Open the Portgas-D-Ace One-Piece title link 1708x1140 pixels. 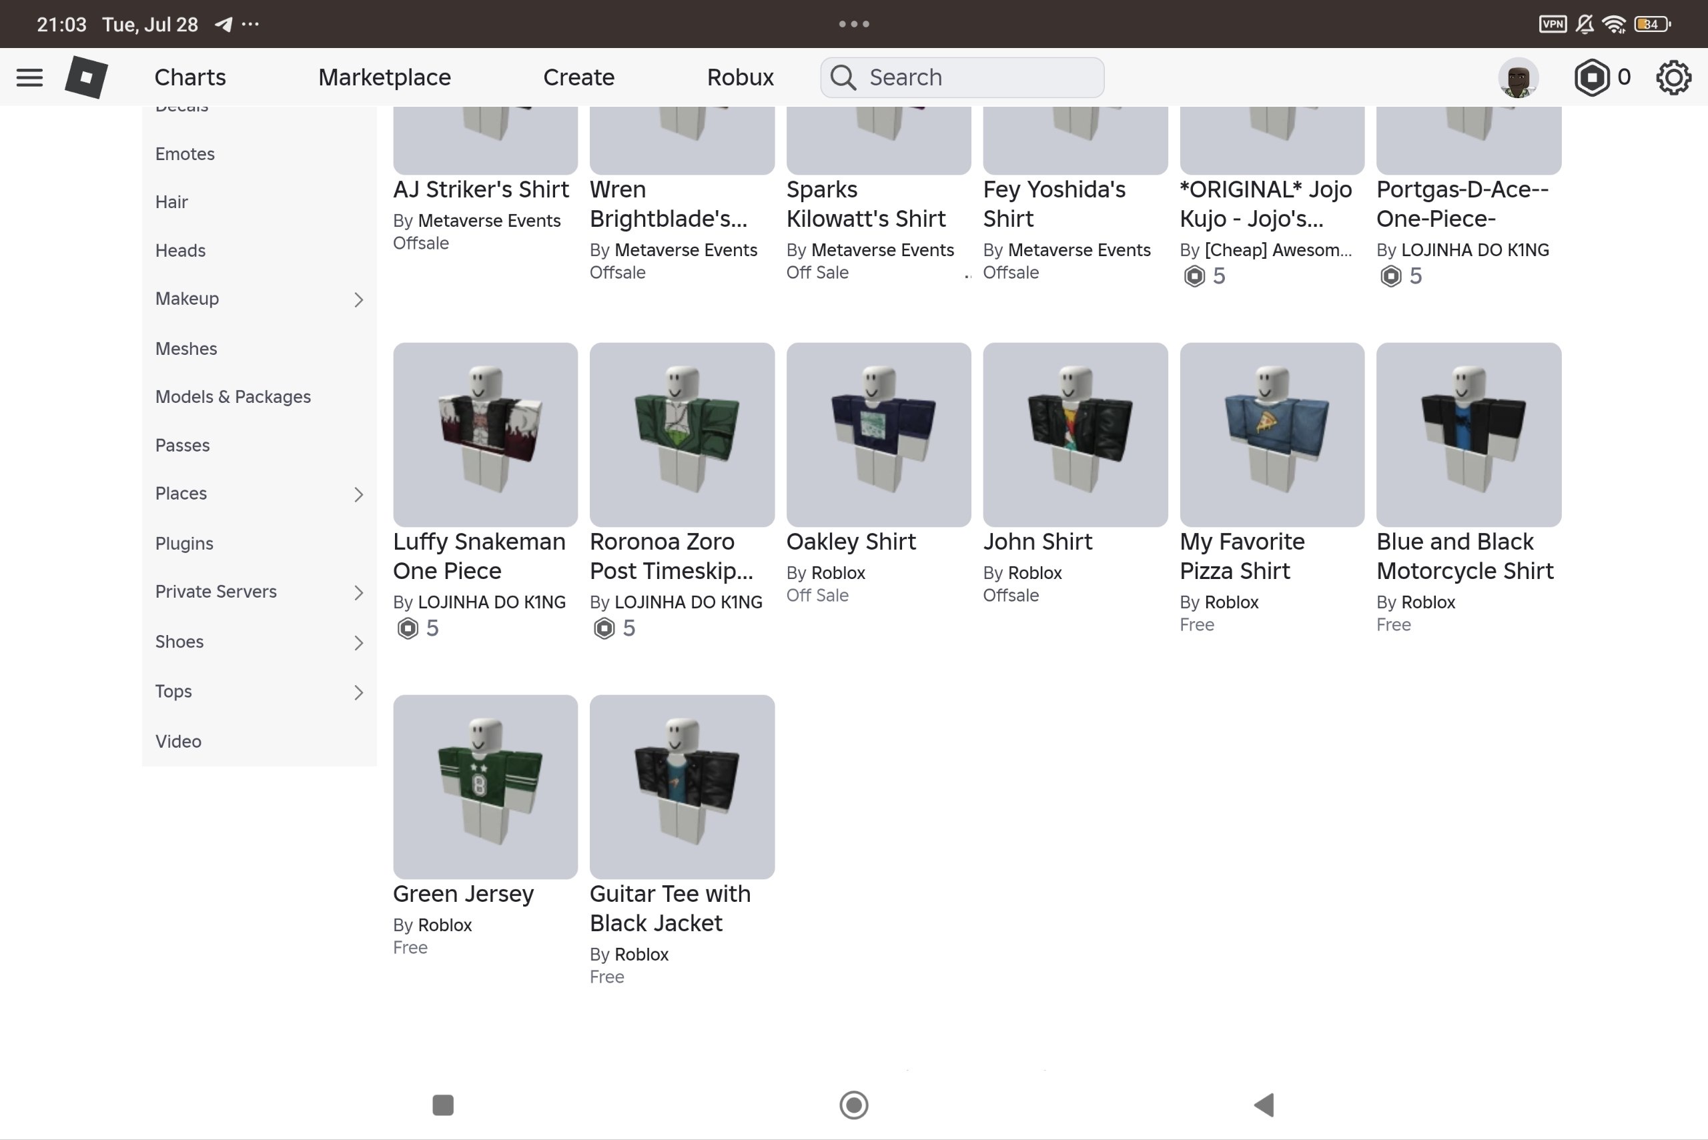pyautogui.click(x=1462, y=204)
